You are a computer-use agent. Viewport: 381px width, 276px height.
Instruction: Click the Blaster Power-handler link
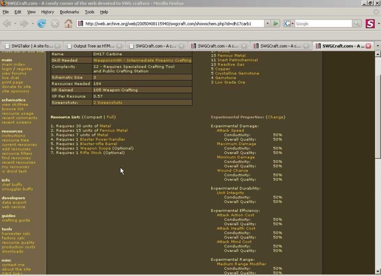[x=102, y=139]
